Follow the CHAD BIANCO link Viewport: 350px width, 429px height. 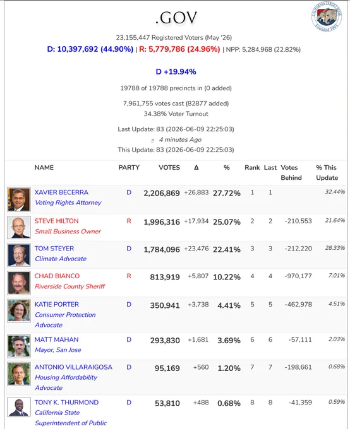[x=57, y=276]
